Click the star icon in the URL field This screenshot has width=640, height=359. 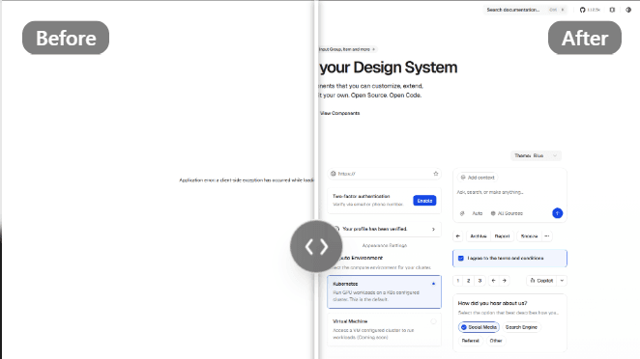tap(435, 174)
